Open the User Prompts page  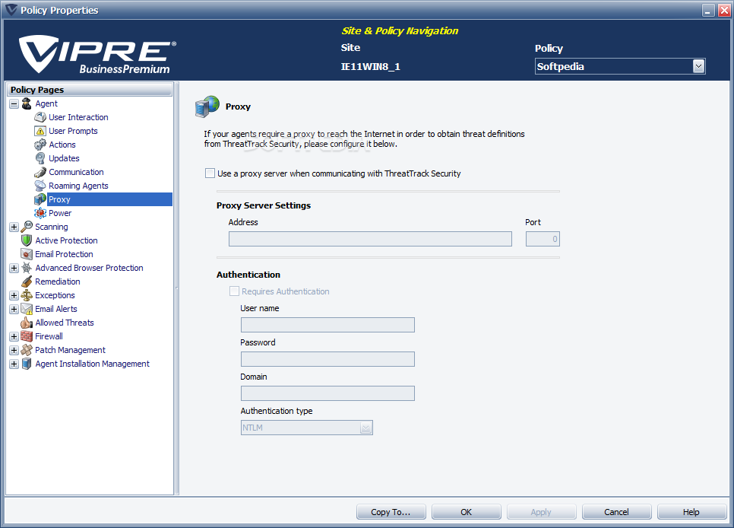click(x=74, y=131)
